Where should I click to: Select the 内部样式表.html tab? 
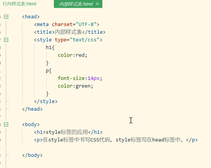[76, 4]
